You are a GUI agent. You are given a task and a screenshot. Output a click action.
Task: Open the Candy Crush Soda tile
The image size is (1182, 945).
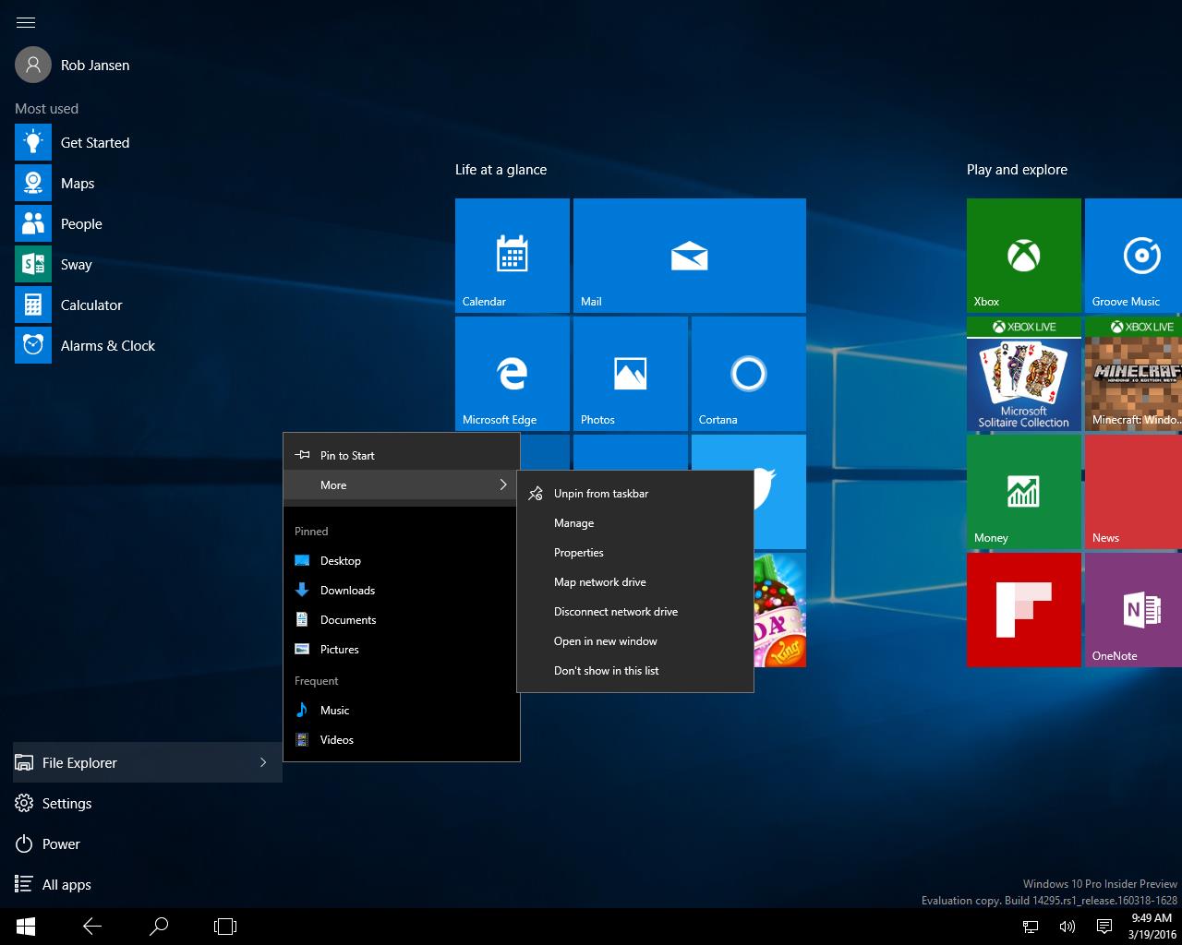780,610
